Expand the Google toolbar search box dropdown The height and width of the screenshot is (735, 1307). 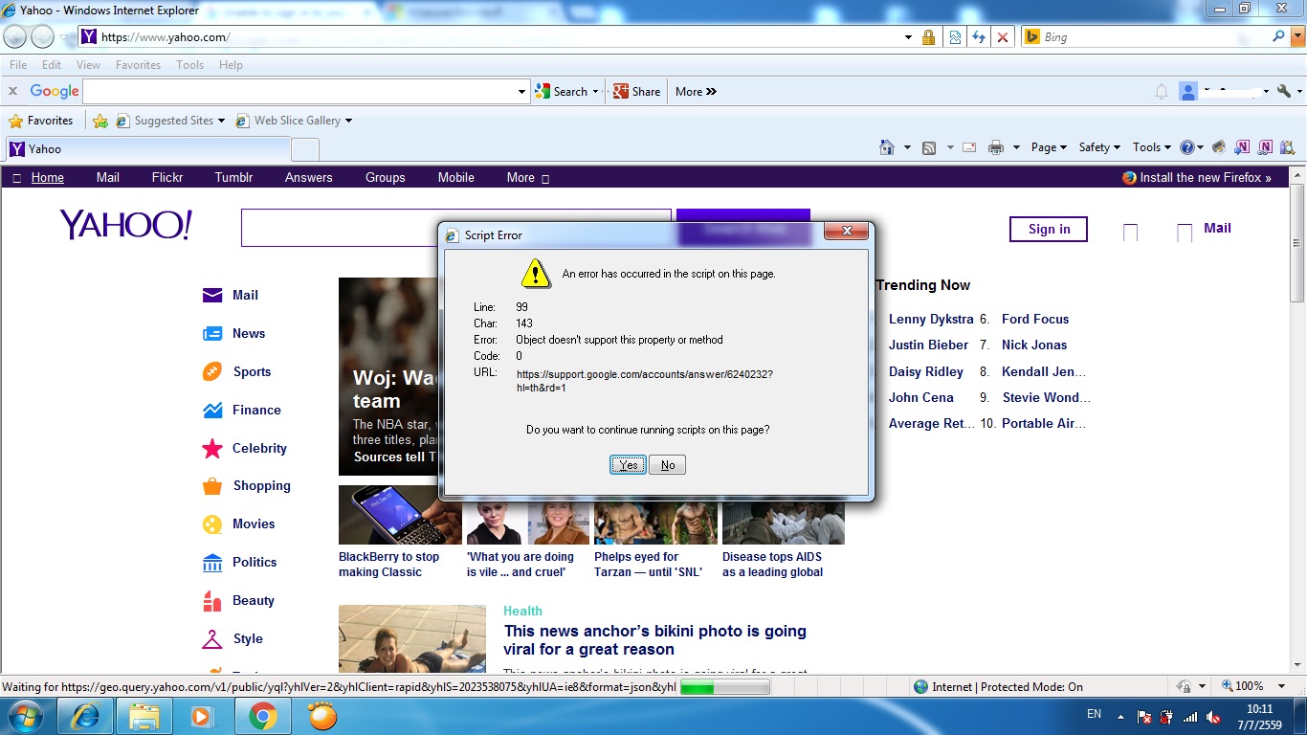[x=521, y=92]
